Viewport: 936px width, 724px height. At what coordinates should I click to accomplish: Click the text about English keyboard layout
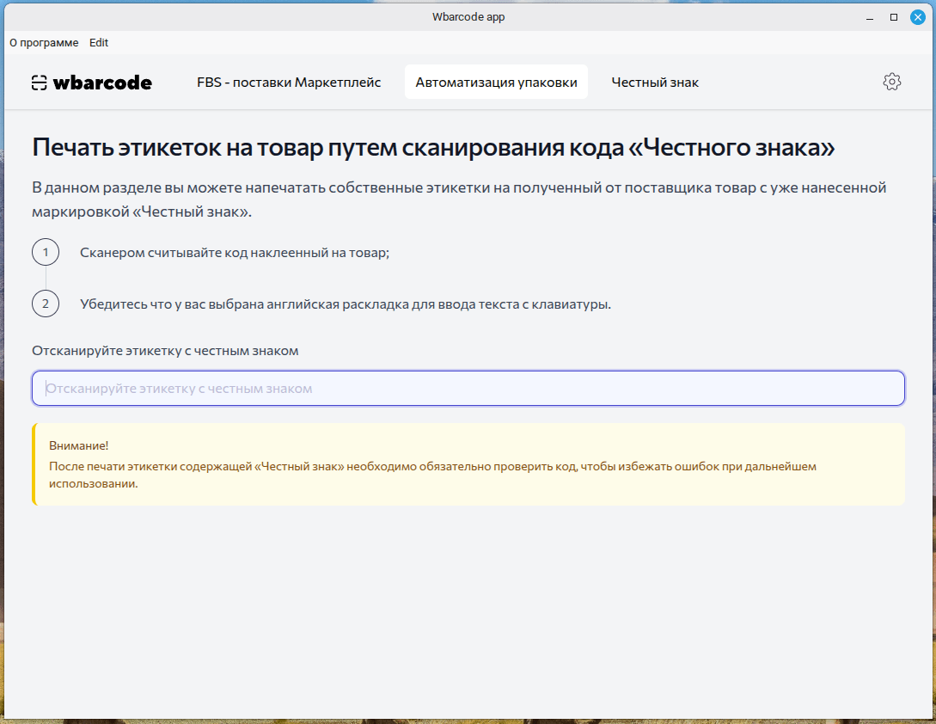point(344,303)
